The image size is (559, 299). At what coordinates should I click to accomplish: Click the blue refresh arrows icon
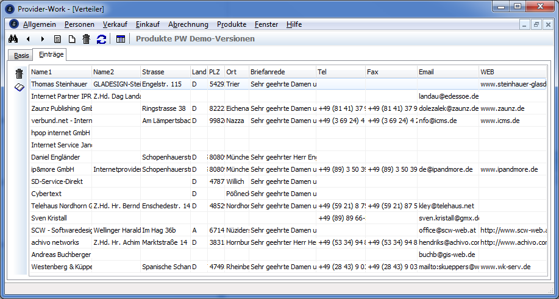(x=102, y=39)
